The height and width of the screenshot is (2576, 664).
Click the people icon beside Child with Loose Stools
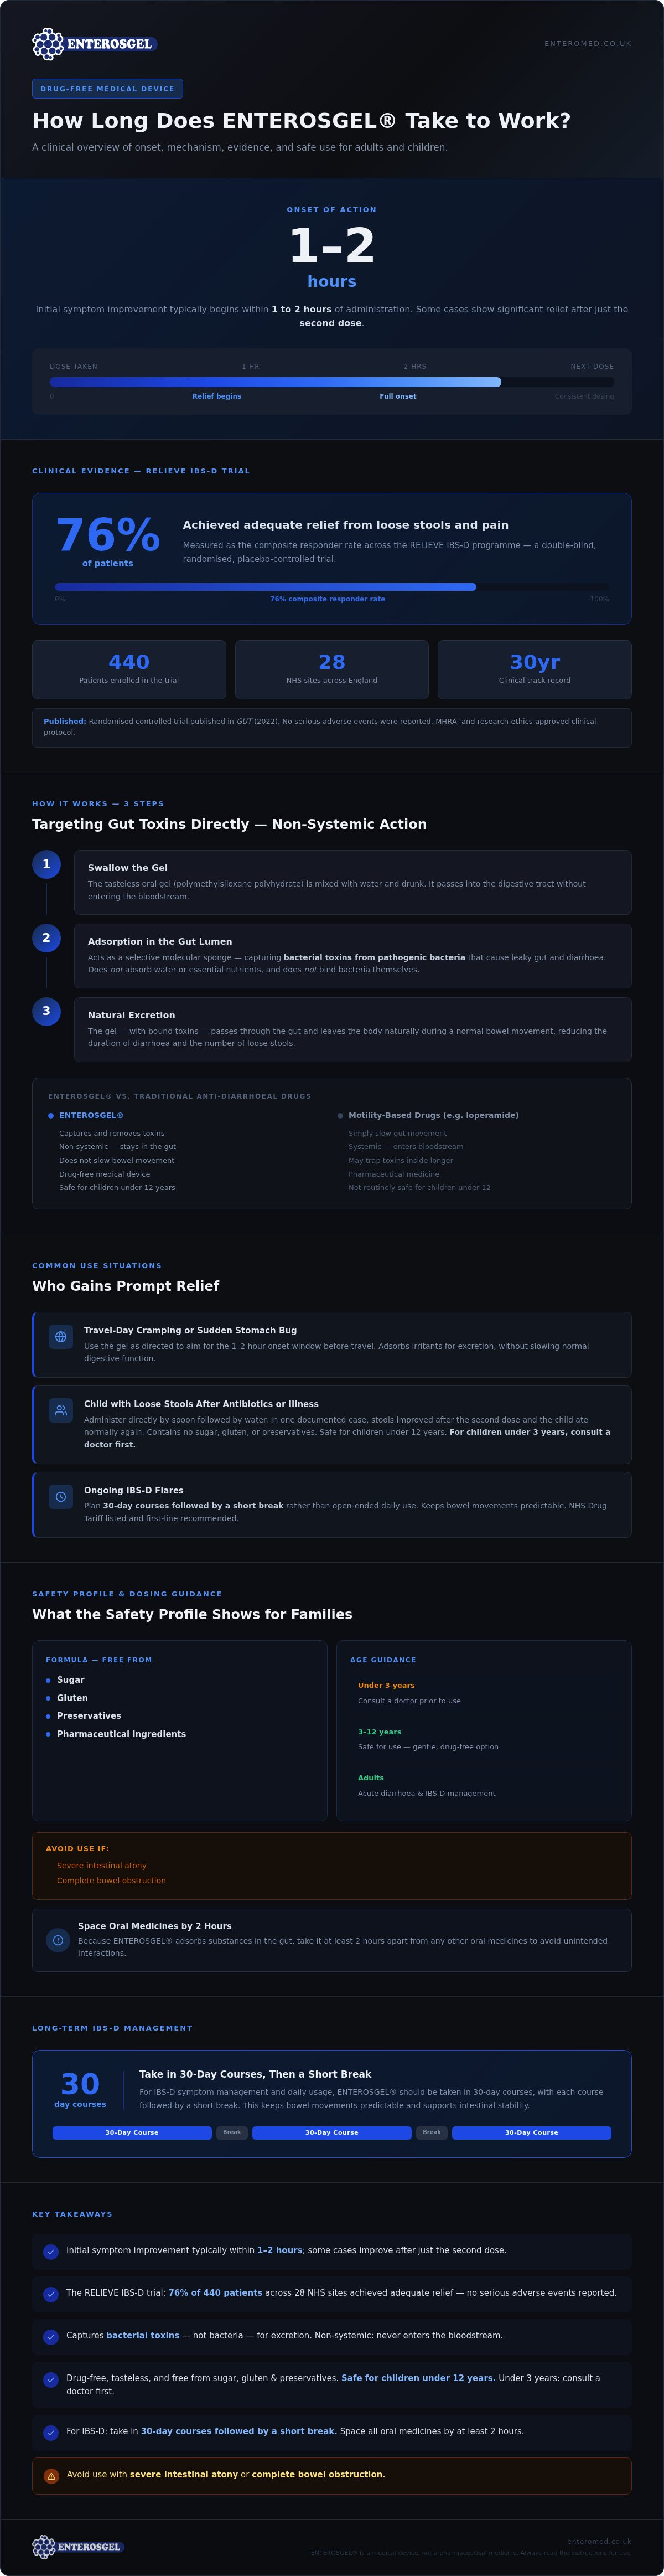point(61,1410)
